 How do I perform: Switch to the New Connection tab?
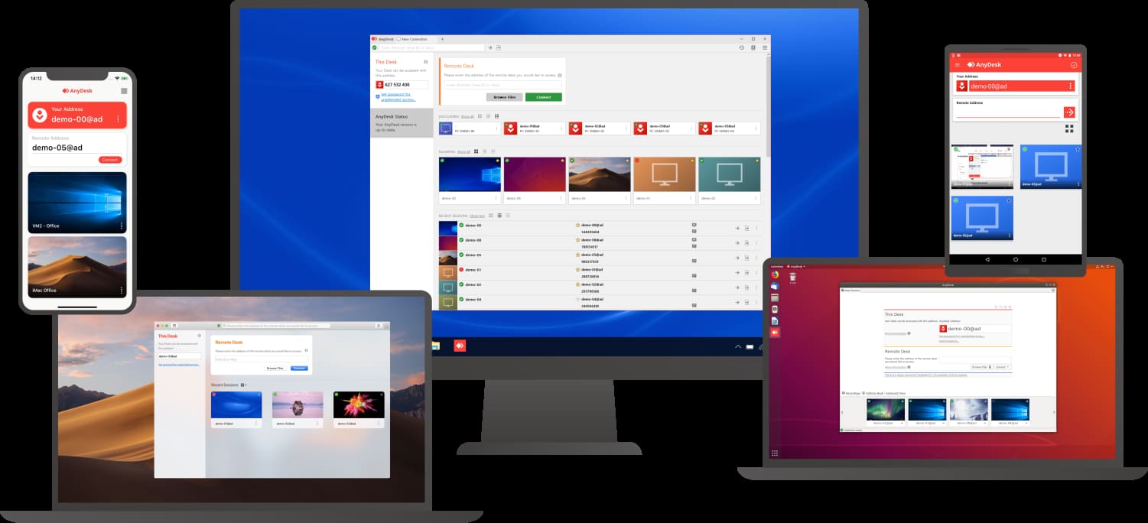click(x=413, y=39)
